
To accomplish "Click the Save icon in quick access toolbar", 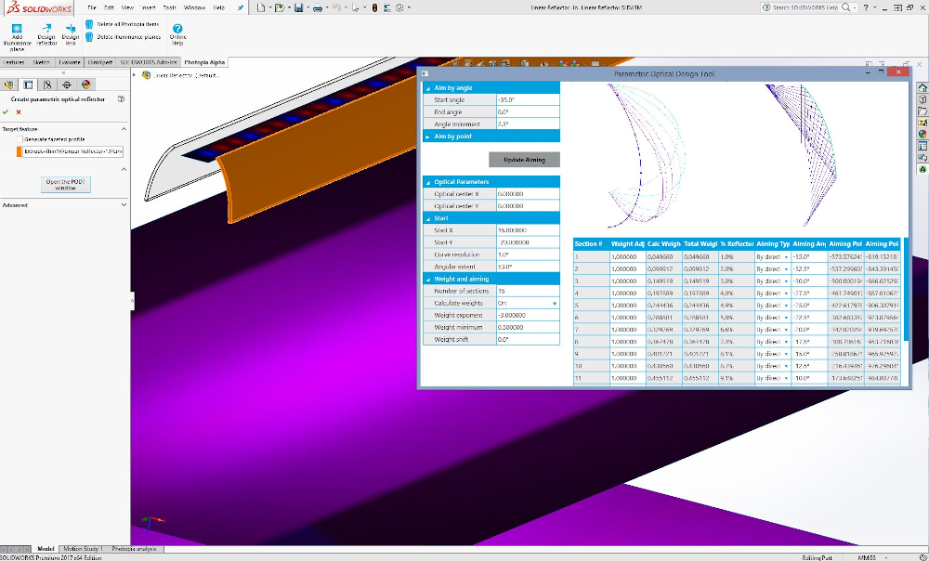I will click(299, 8).
